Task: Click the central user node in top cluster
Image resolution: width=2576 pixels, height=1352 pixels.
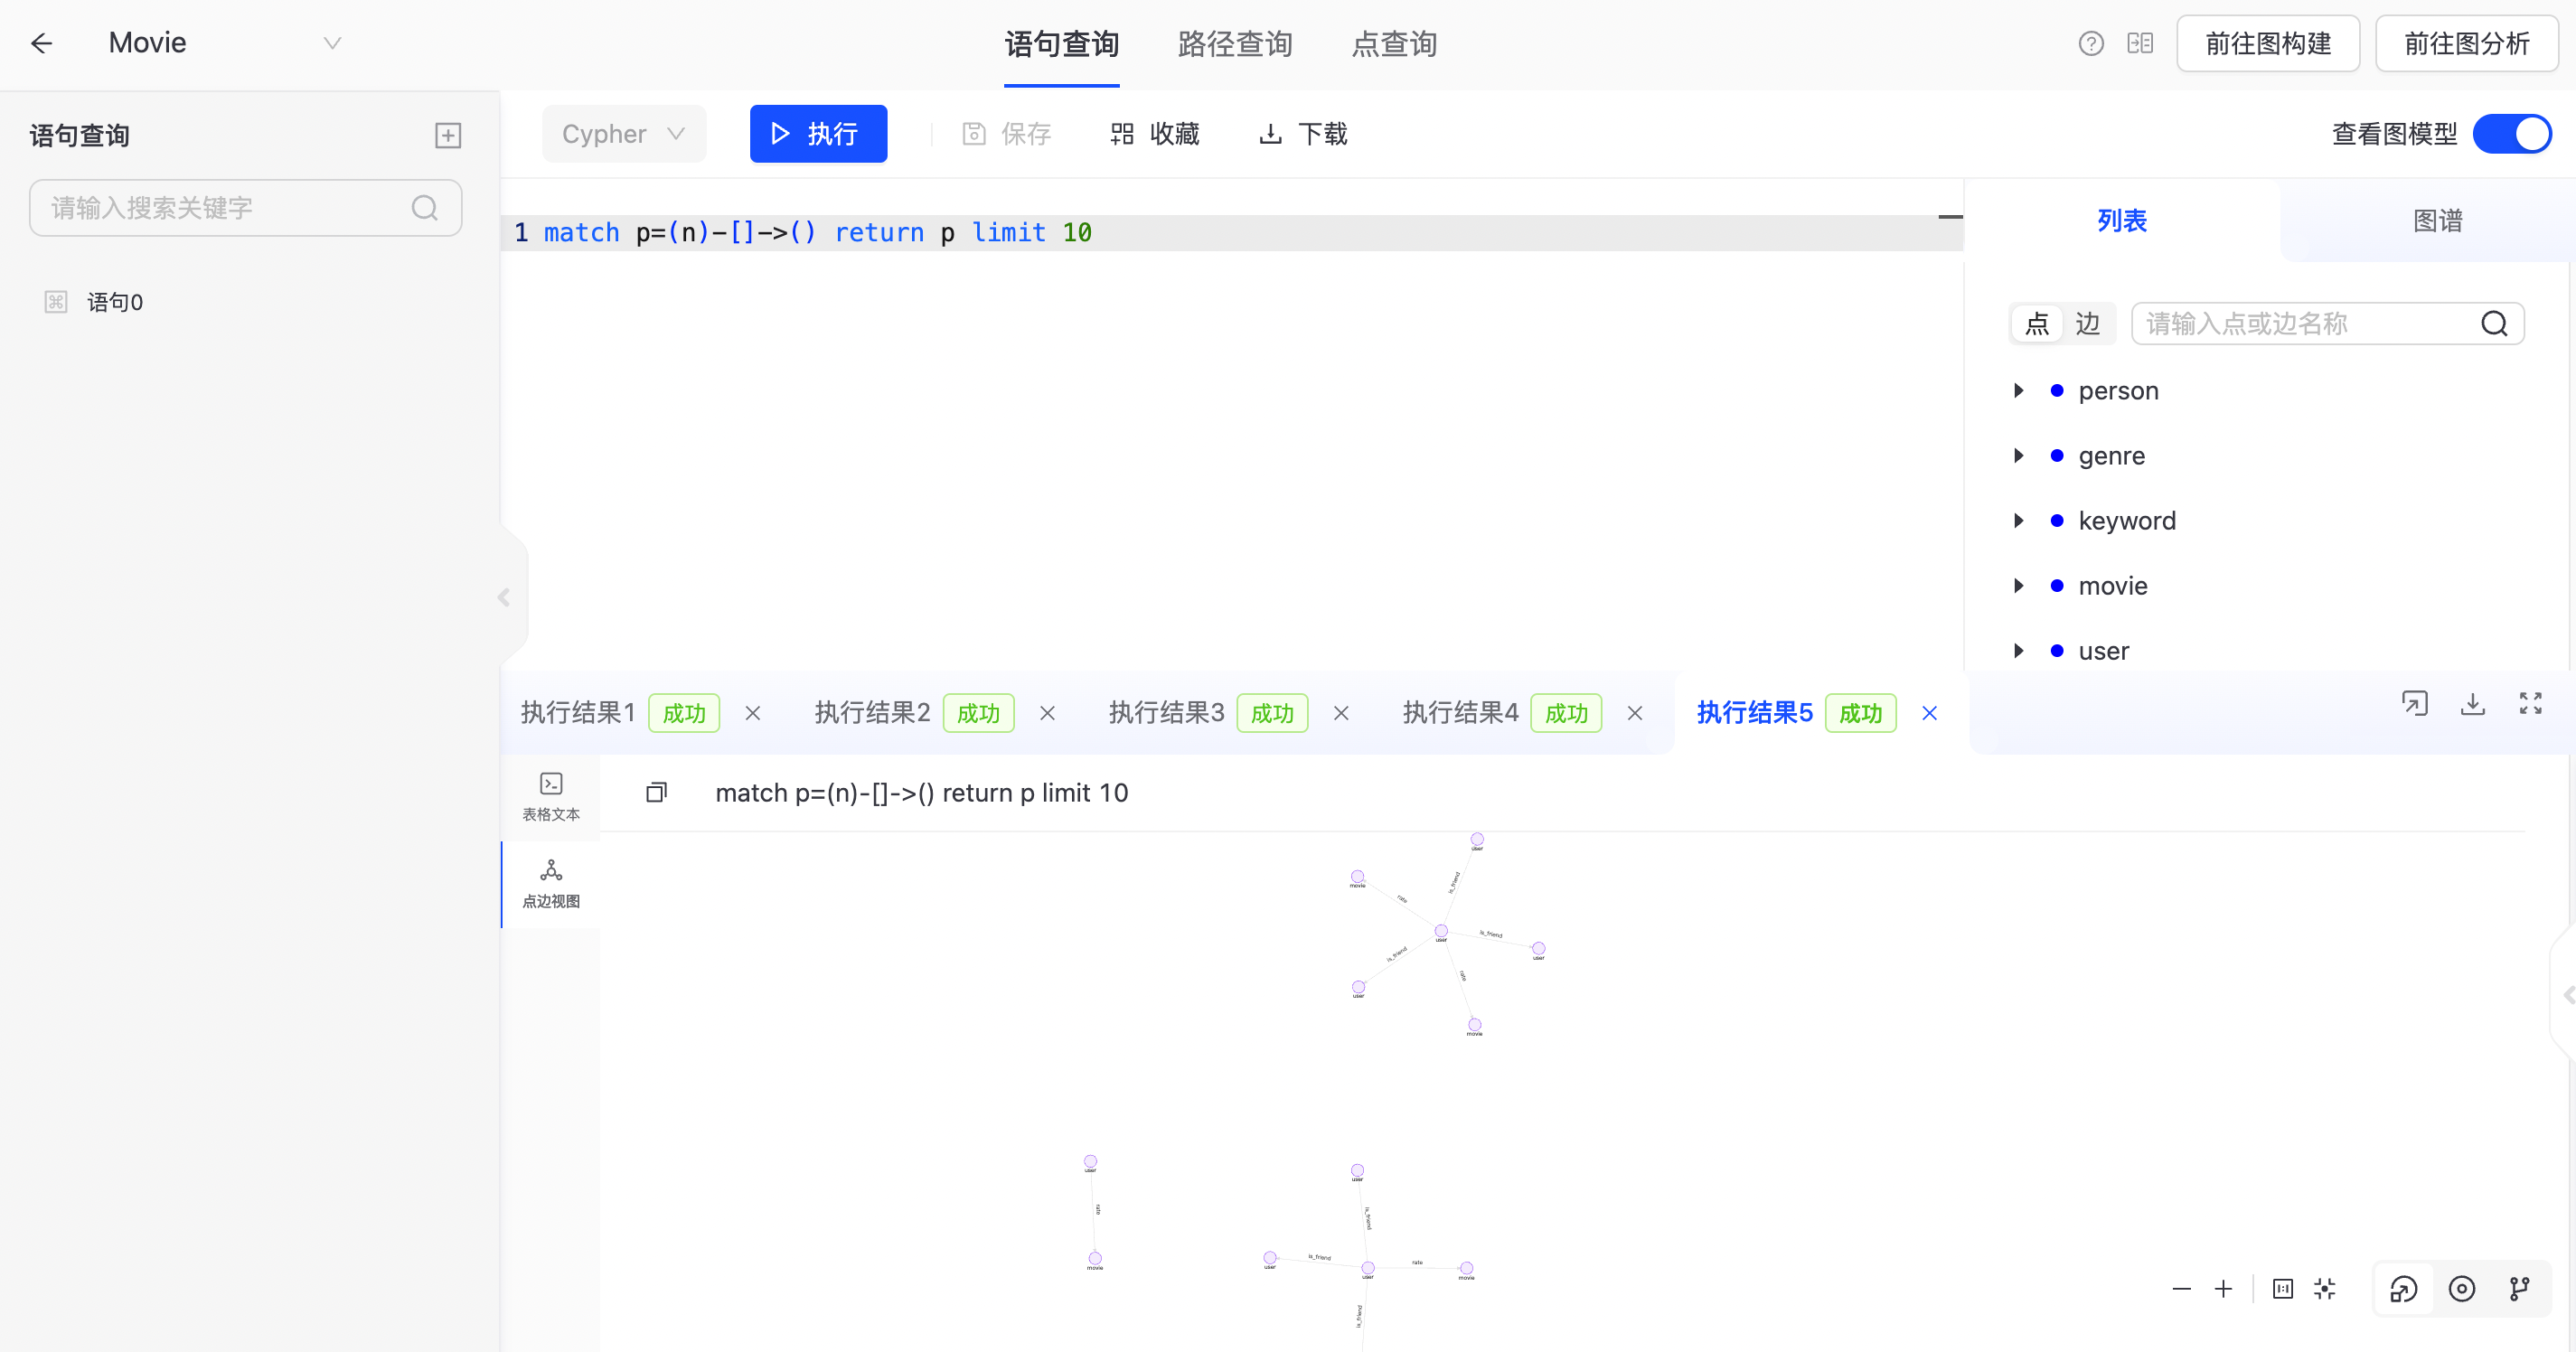Action: point(1441,931)
